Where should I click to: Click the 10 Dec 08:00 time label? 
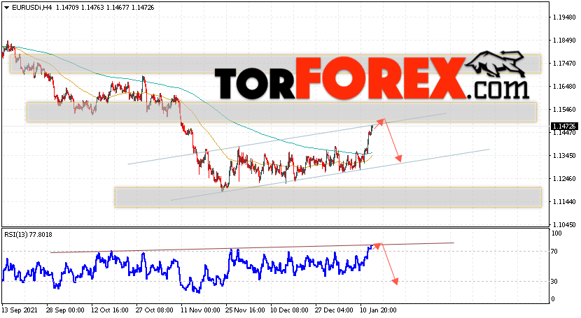(289, 310)
